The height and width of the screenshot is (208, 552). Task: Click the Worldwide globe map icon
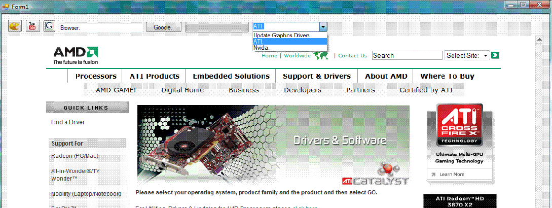[321, 55]
